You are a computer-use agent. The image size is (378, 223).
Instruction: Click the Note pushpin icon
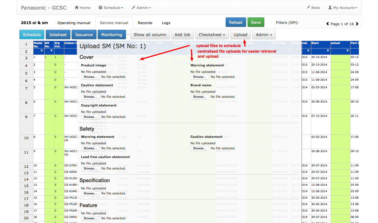308,8
